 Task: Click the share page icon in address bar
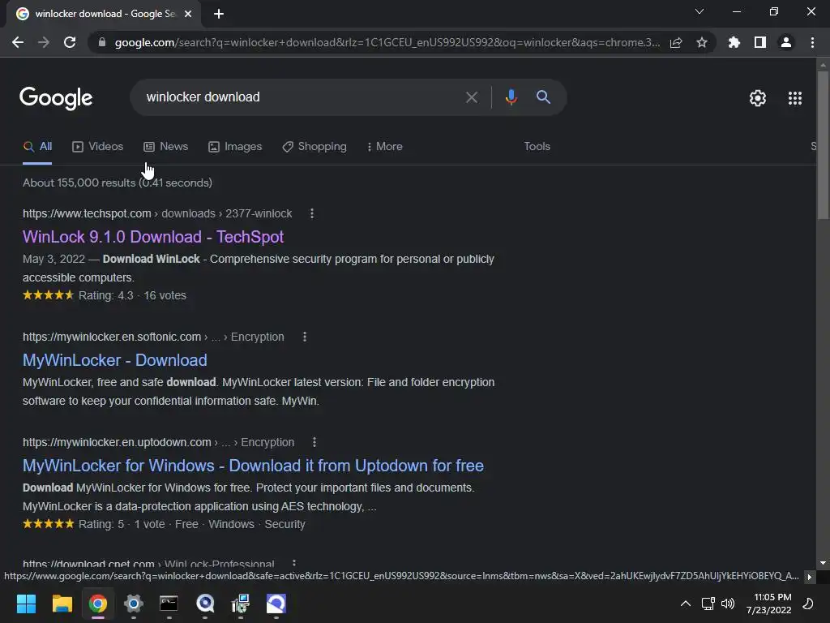tap(676, 42)
